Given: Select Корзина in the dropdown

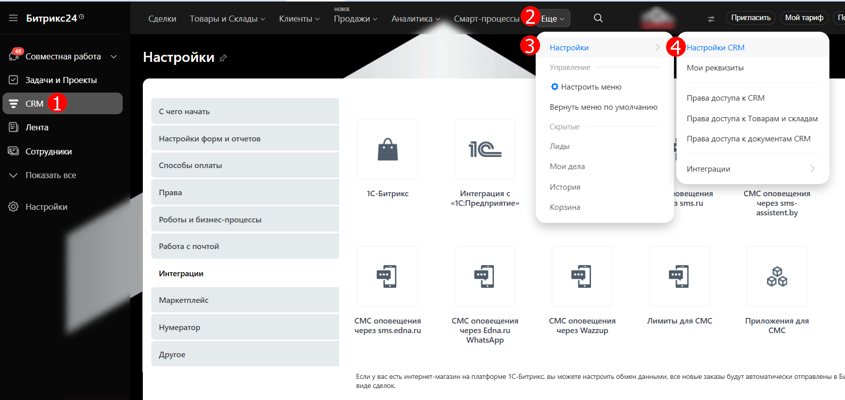Looking at the screenshot, I should 565,207.
